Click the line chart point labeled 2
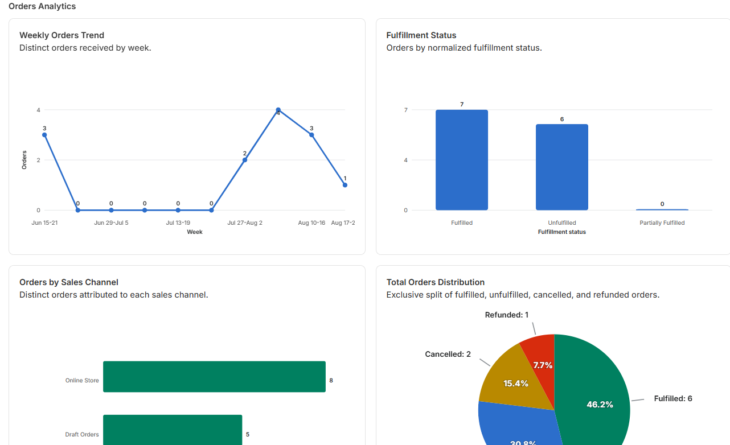Image resolution: width=730 pixels, height=445 pixels. tap(245, 160)
